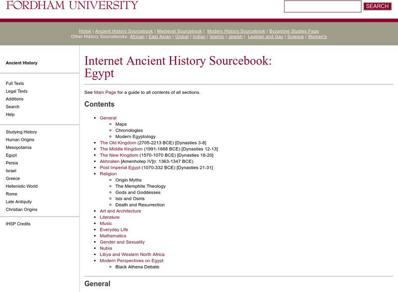This screenshot has height=292, width=398.
Task: Open Byzantine Studies Page link
Action: tap(294, 31)
